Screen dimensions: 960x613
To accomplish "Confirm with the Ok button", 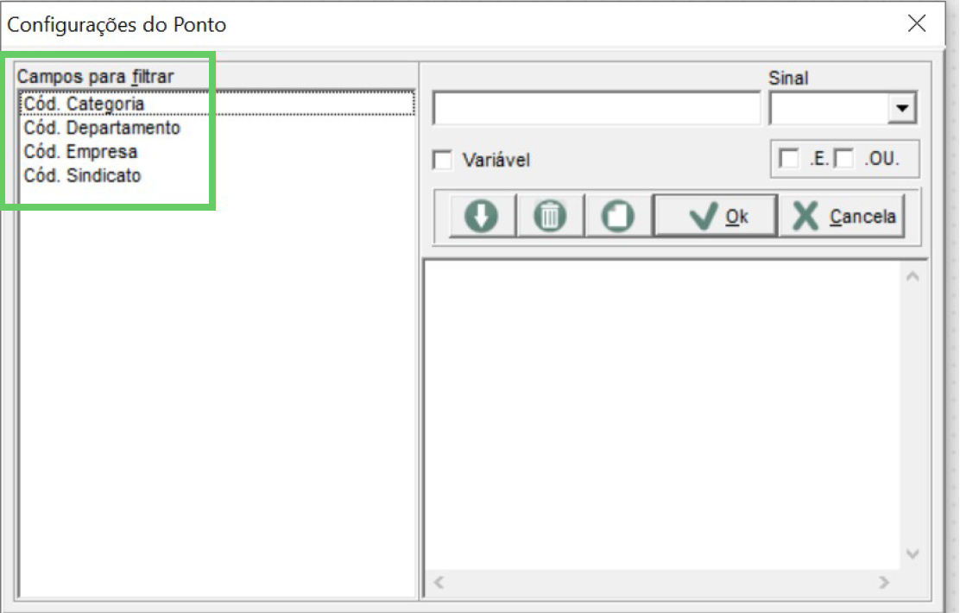I will tap(717, 216).
